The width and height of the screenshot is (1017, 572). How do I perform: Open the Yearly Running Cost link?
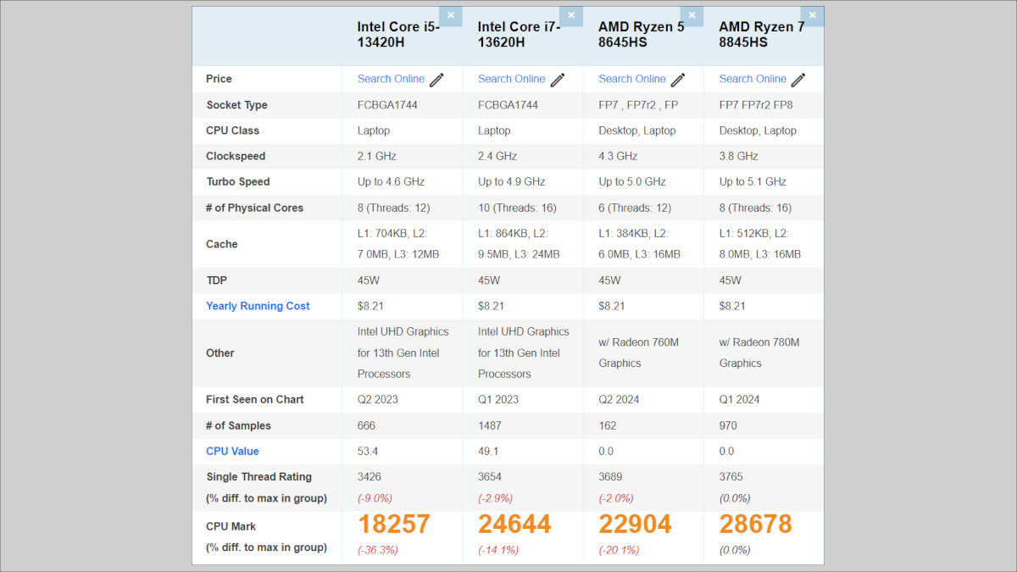258,306
